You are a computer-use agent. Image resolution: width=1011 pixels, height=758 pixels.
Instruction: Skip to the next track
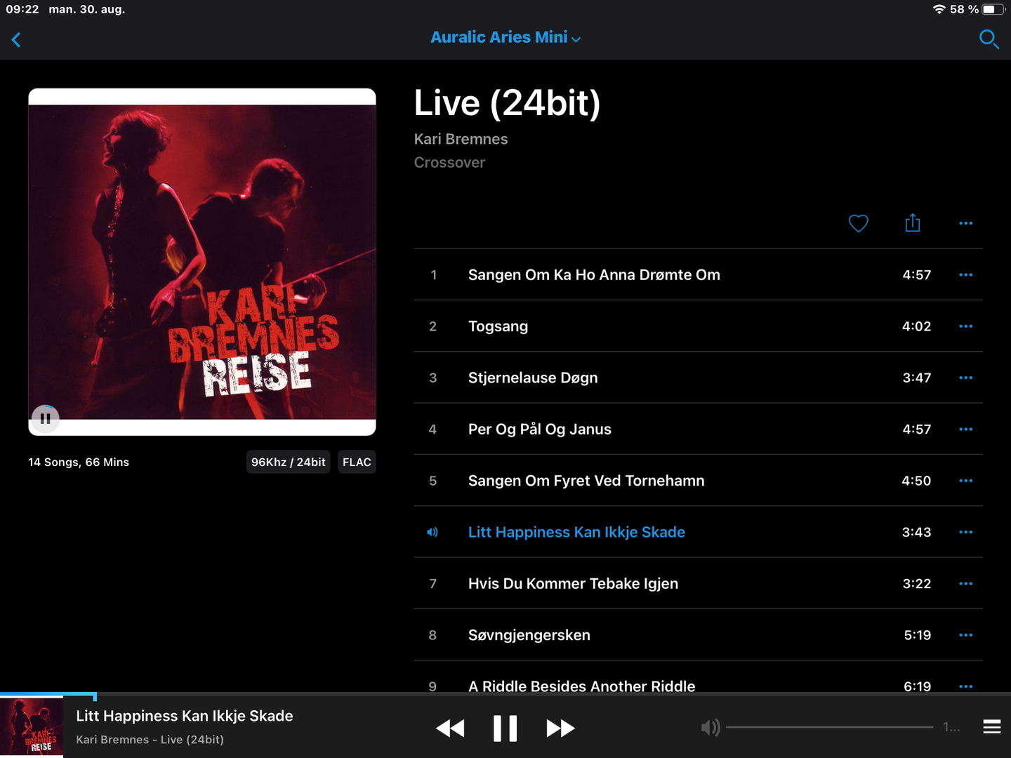click(560, 729)
